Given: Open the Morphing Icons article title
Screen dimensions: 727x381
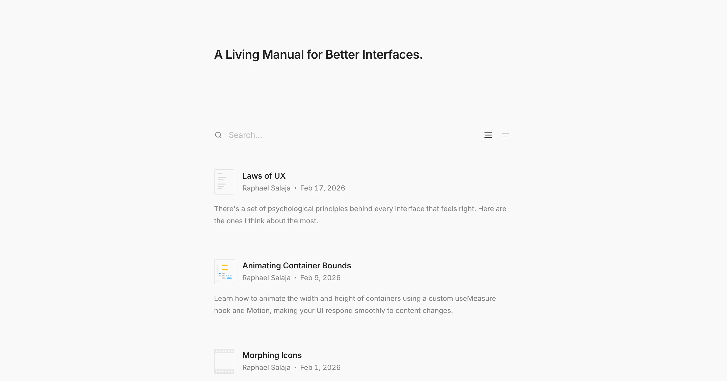Looking at the screenshot, I should 272,355.
